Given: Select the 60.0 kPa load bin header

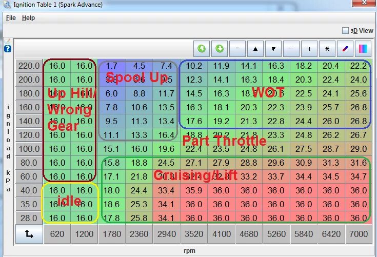Looking at the screenshot, I should tap(29, 176).
